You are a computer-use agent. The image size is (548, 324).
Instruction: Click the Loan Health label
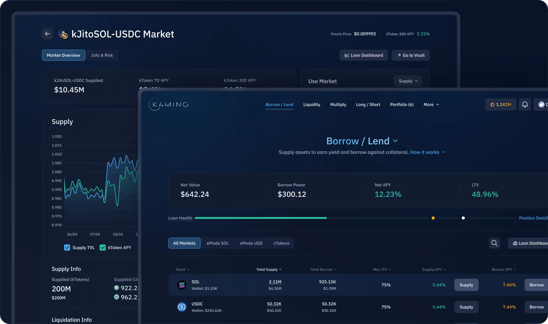click(180, 218)
